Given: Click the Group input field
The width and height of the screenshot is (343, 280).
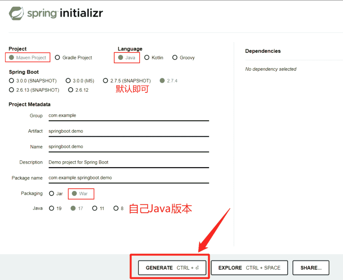Looking at the screenshot, I should click(x=128, y=115).
